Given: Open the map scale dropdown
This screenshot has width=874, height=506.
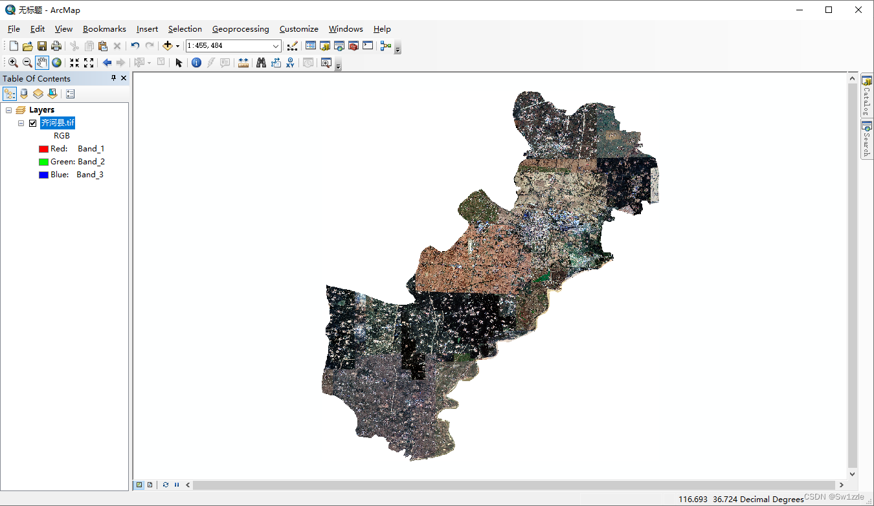Looking at the screenshot, I should click(x=276, y=45).
